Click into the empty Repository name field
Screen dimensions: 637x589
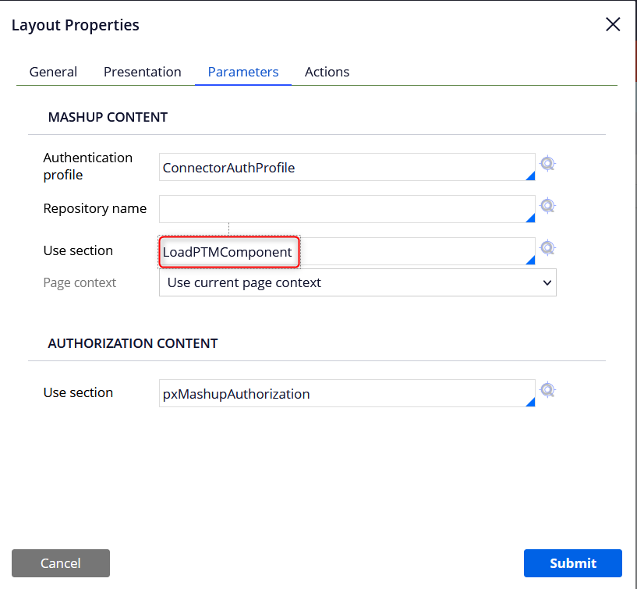pos(347,209)
